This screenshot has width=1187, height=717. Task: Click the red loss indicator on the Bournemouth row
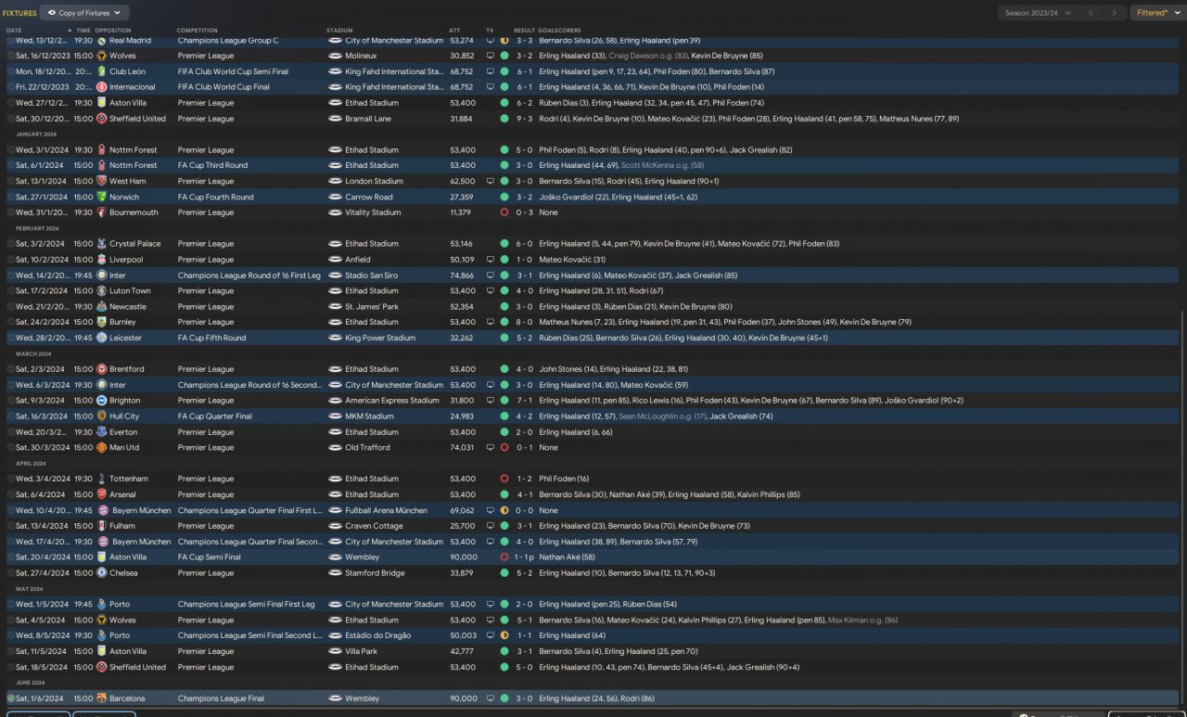coord(504,212)
